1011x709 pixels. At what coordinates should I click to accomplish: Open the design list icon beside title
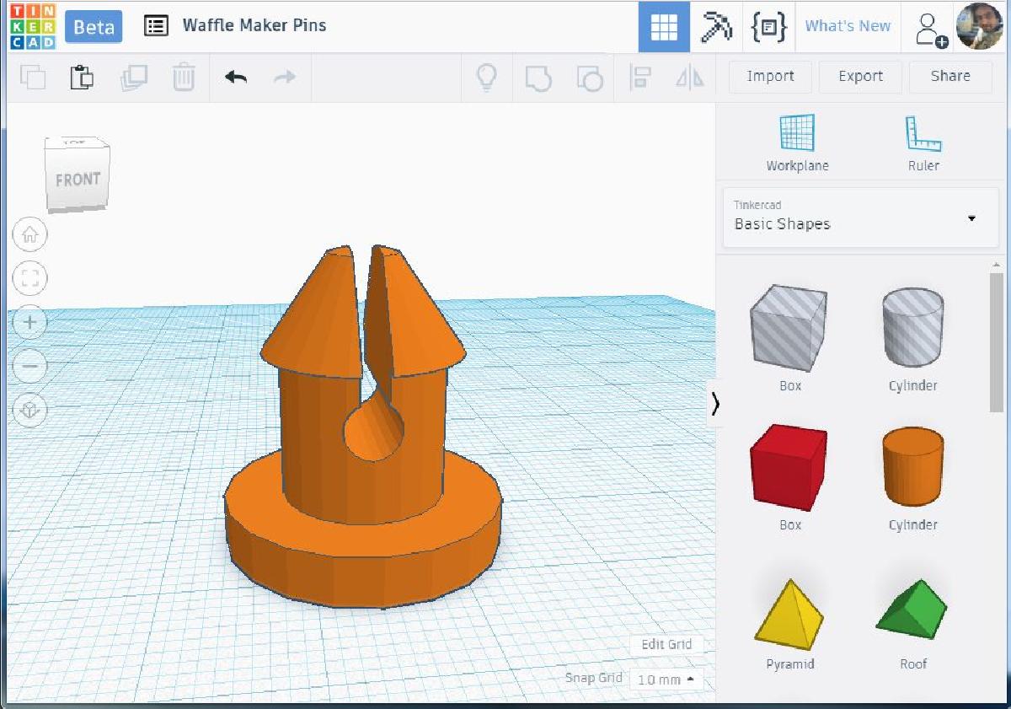tap(156, 25)
